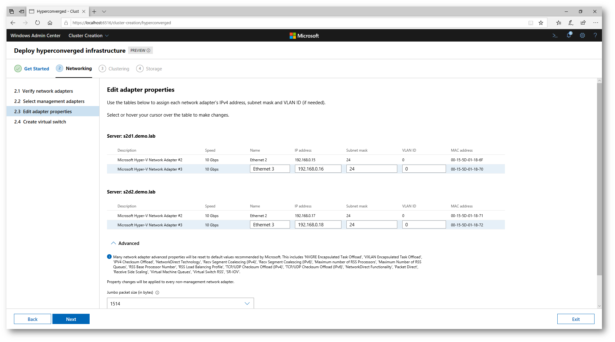Close the Hyperconverged tab

click(84, 11)
